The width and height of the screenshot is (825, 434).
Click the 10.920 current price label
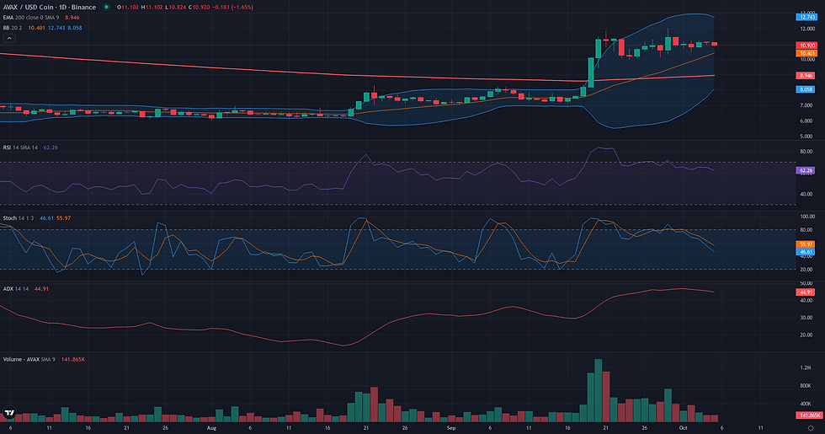click(807, 46)
